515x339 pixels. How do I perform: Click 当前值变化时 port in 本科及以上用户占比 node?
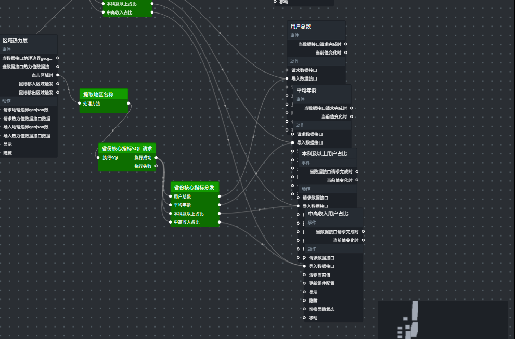tap(357, 180)
